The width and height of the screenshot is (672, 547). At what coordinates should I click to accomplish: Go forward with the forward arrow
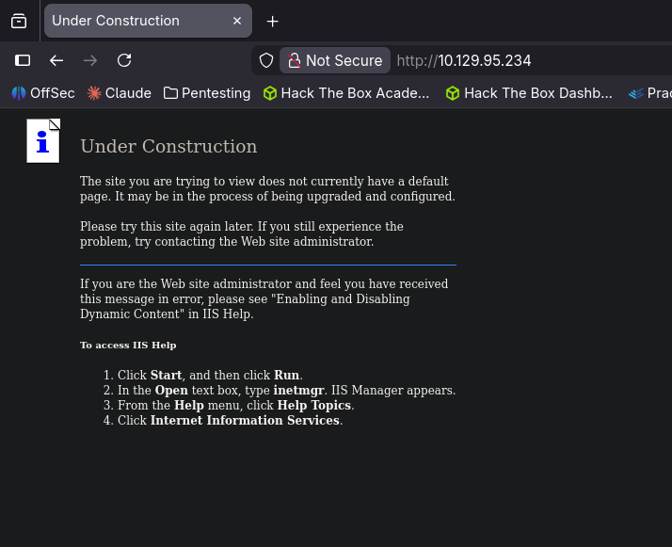click(x=90, y=60)
